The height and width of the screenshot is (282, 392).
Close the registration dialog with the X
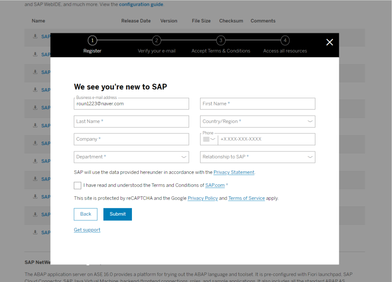(330, 42)
